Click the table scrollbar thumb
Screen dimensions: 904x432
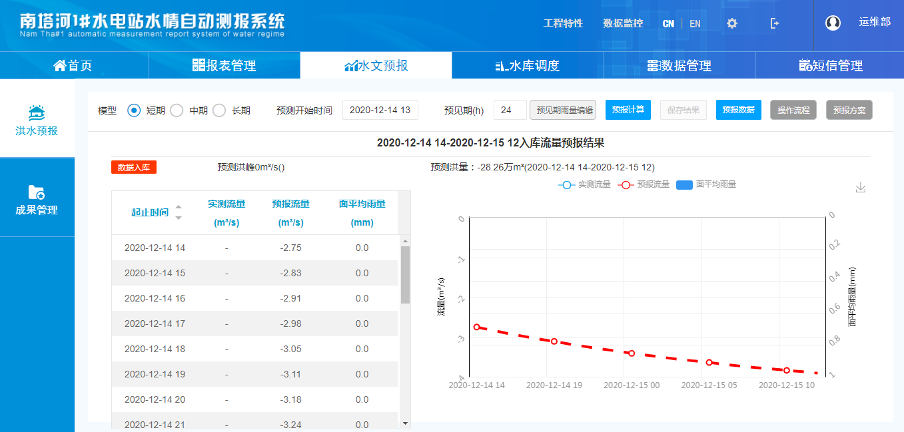(x=405, y=274)
